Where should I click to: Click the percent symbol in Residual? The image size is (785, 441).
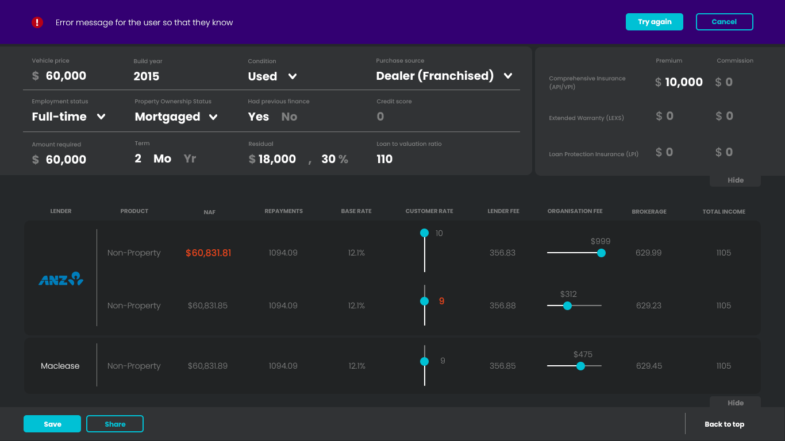tap(343, 159)
